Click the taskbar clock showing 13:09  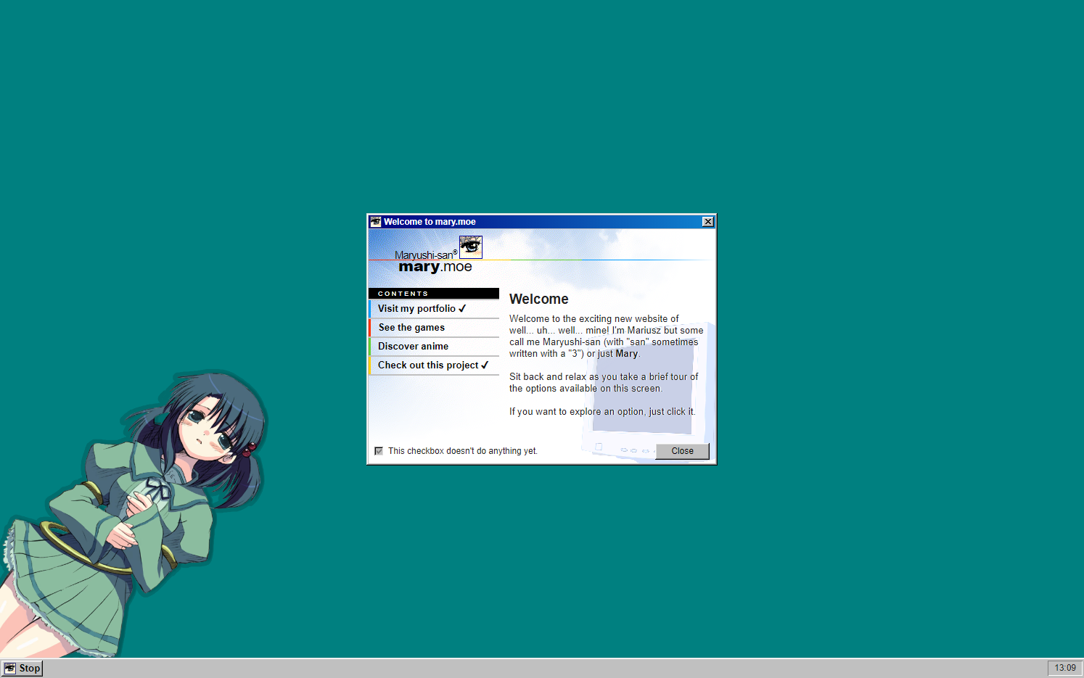1064,668
